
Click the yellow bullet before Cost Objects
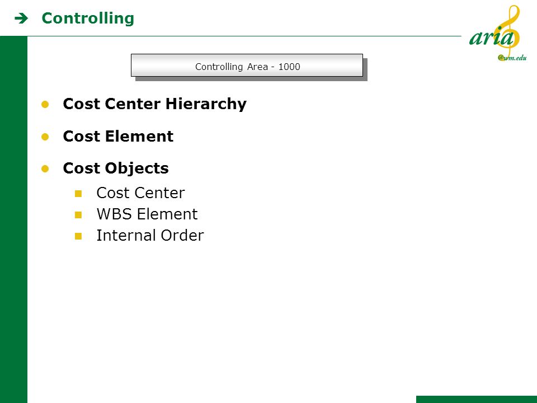(45, 168)
